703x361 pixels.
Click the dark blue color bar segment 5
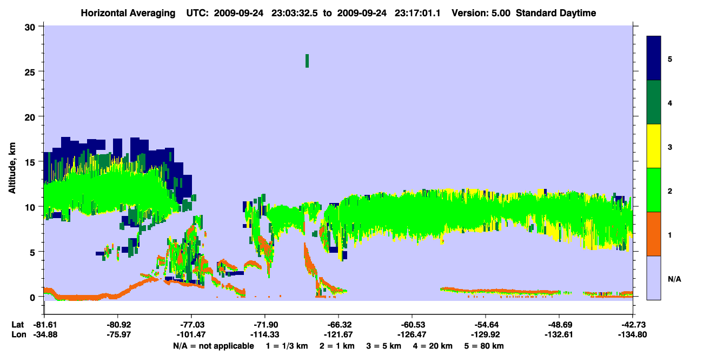[x=654, y=58]
